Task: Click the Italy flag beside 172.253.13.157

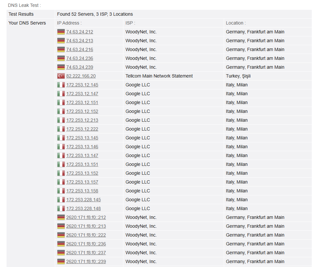Action: point(61,182)
